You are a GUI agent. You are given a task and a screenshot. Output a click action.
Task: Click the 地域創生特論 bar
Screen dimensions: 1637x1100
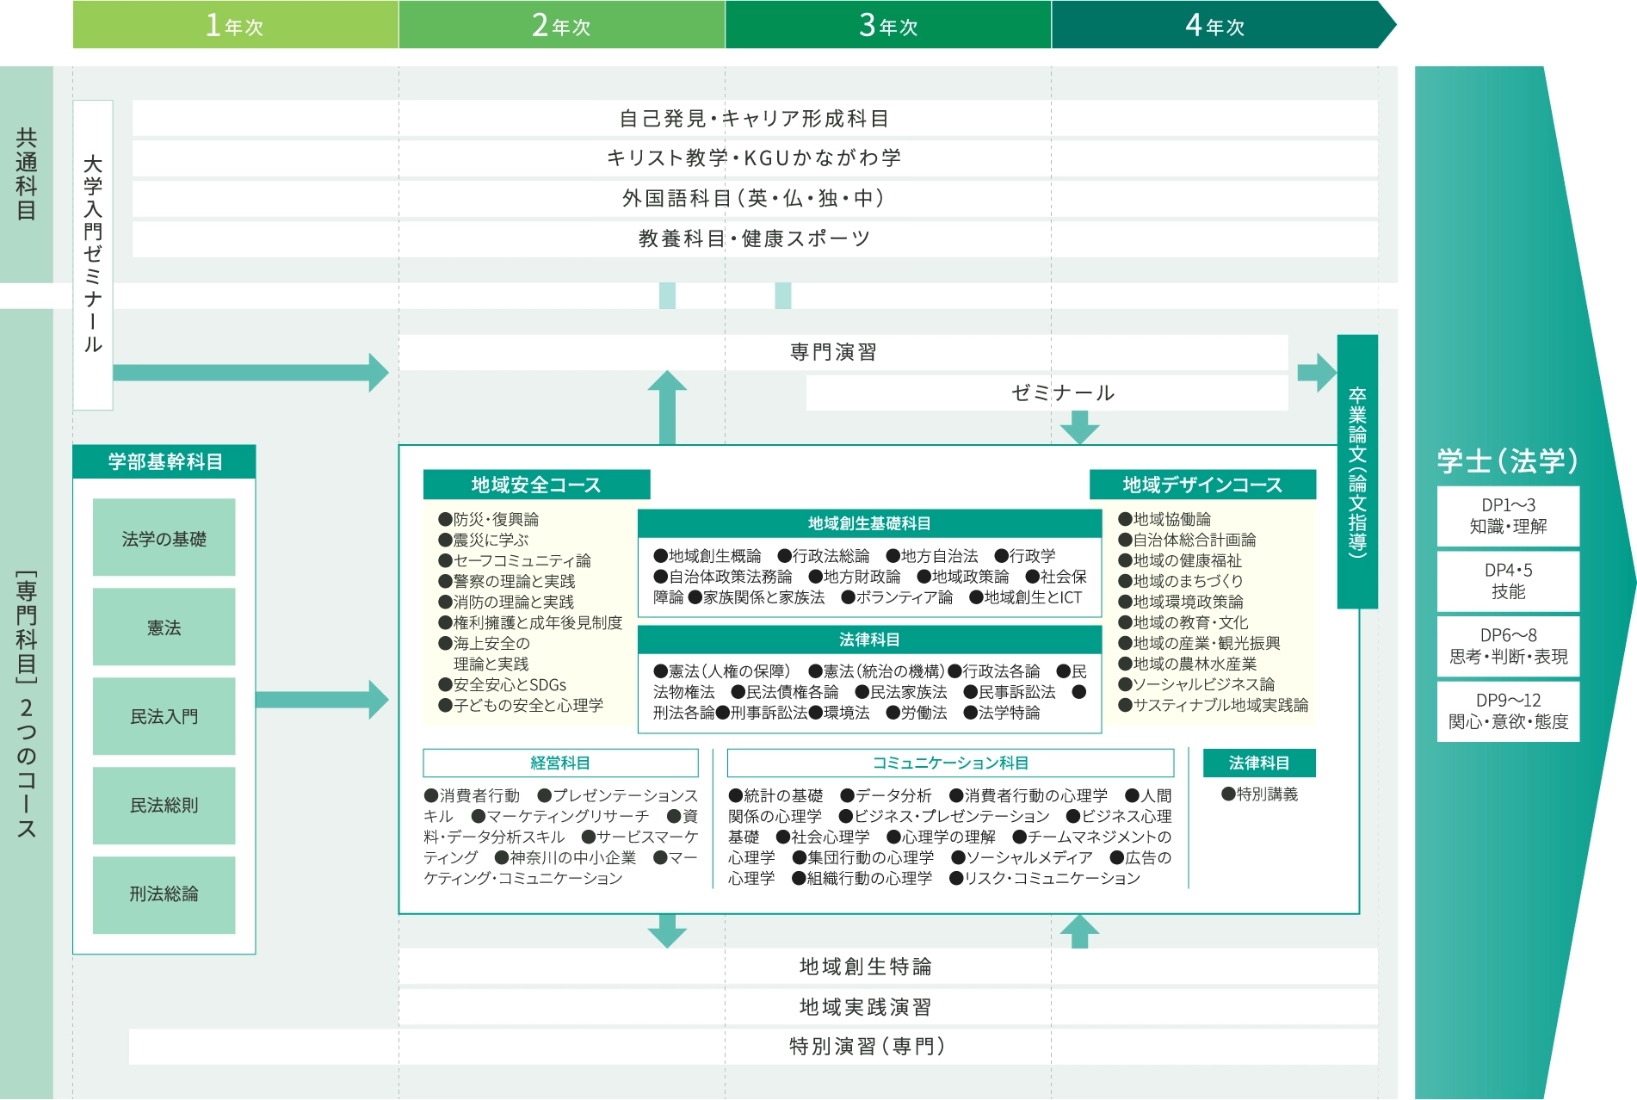tap(888, 967)
